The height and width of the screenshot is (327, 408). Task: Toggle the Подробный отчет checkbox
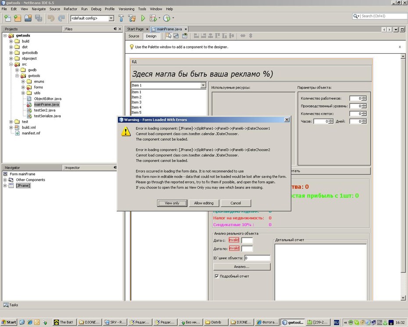click(x=216, y=276)
